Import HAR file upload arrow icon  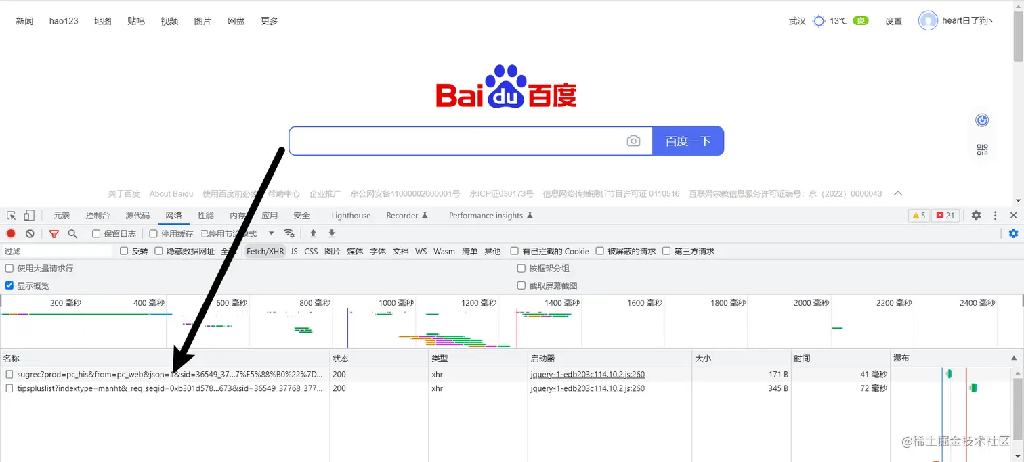[313, 233]
